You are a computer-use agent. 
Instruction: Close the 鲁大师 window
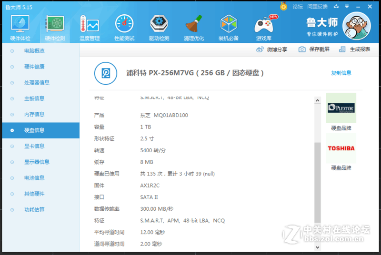point(370,7)
